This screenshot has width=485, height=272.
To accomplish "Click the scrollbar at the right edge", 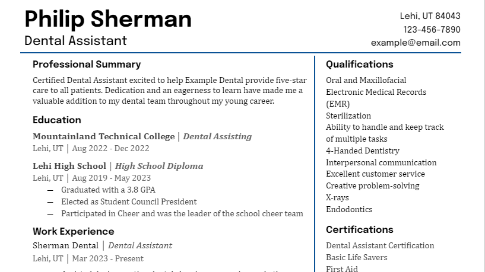I will point(483,136).
